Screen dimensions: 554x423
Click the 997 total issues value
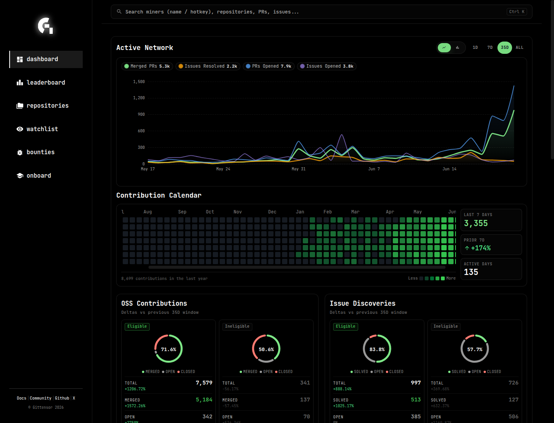click(x=416, y=383)
